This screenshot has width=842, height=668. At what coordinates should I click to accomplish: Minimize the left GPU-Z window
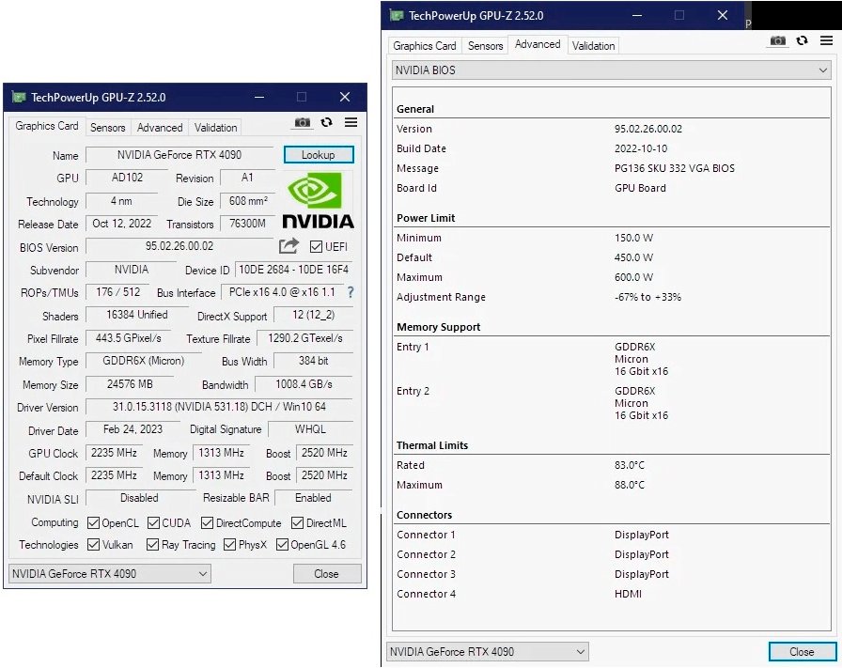[x=259, y=97]
